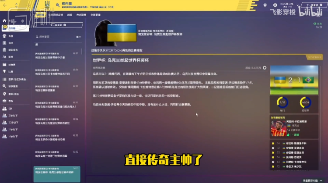
Task: Click the 63rd minute goal ball icon
Action: tap(273, 162)
